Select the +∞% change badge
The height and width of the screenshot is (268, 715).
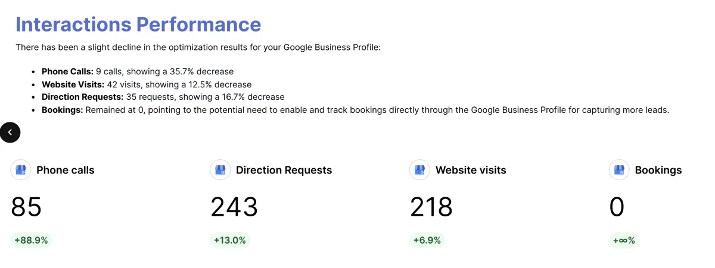click(x=624, y=240)
